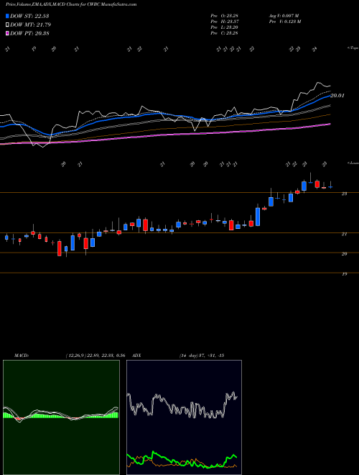Click the 20.01 EMA line label
The width and height of the screenshot is (359, 475).
pyautogui.click(x=337, y=96)
